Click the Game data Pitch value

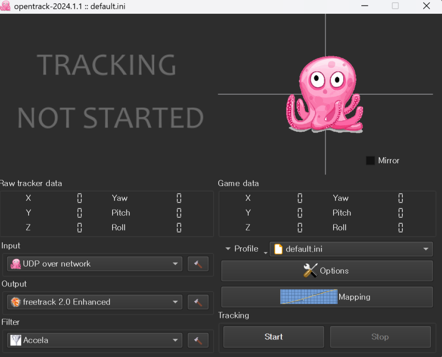[x=401, y=213]
